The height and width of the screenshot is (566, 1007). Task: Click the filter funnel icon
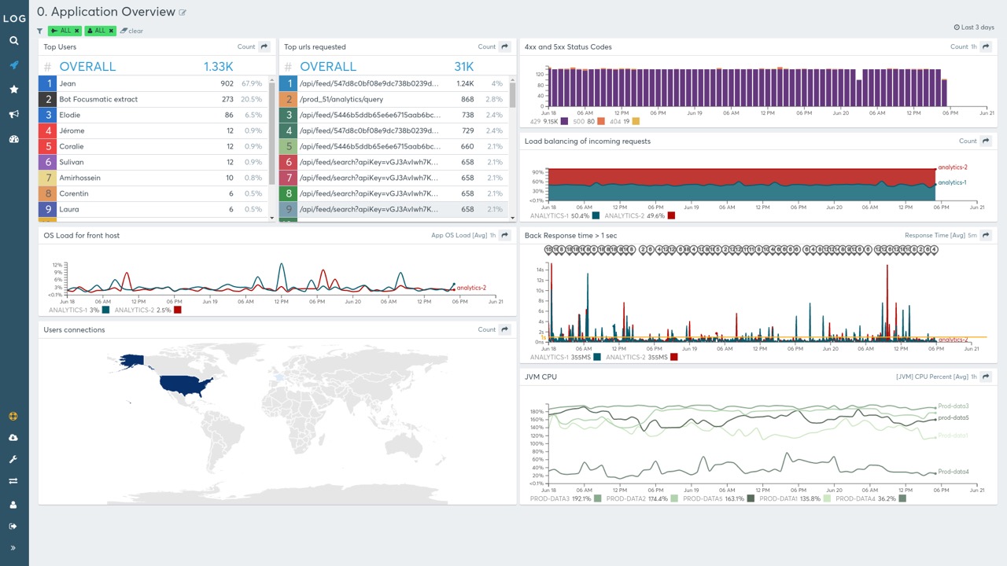(40, 31)
